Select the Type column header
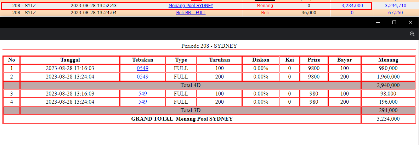This screenshot has height=145, width=419. [181, 60]
